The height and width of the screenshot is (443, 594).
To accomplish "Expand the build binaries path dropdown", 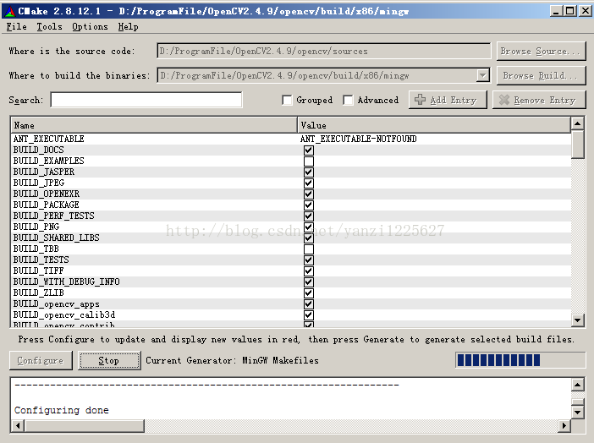I will point(482,75).
